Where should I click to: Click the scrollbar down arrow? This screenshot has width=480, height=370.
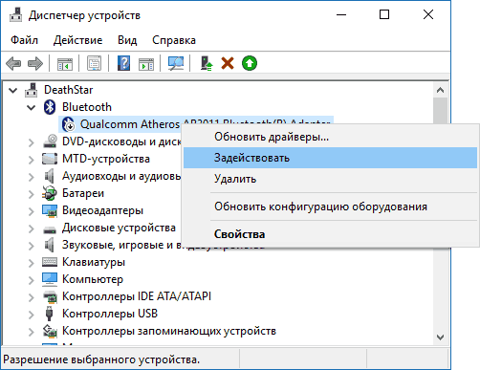click(440, 337)
